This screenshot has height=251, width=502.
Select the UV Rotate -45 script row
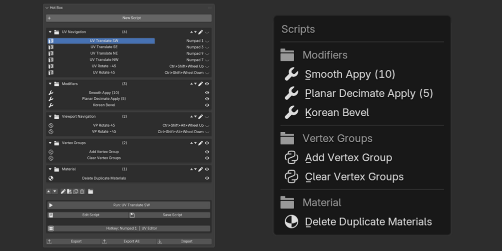tap(101, 66)
